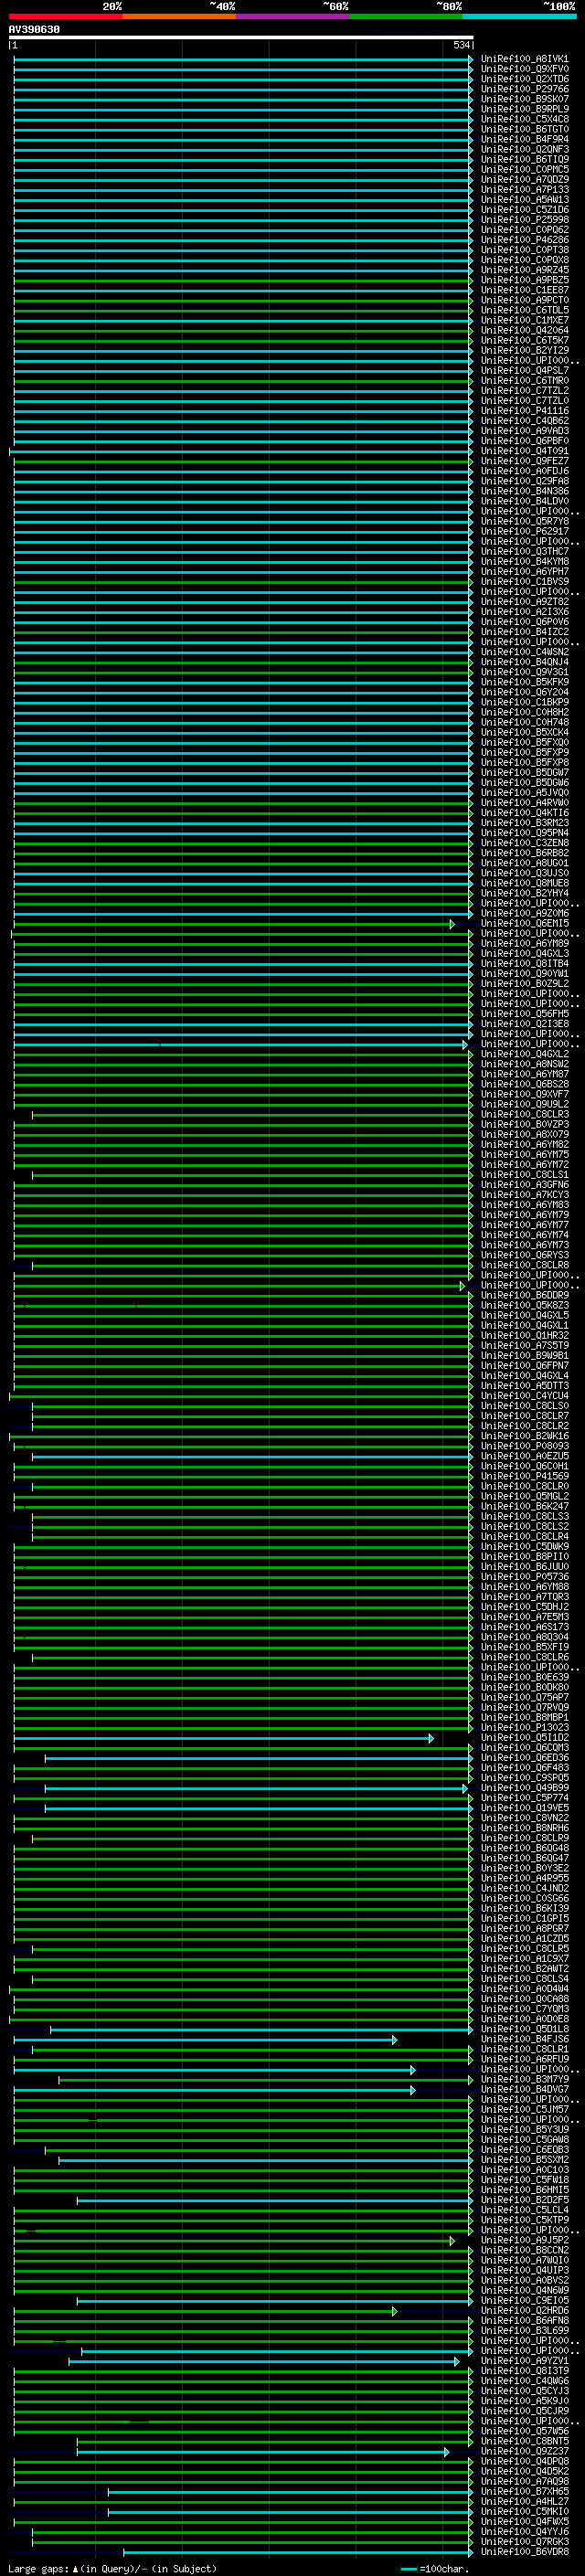This screenshot has height=2576, width=585.
Task: Select the UniRef100_B8MBP1 label
Action: coord(524,1717)
